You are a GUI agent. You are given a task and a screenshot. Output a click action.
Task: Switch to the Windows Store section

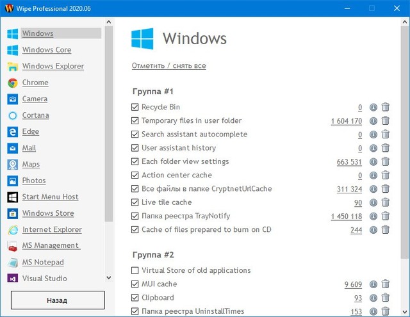click(48, 213)
